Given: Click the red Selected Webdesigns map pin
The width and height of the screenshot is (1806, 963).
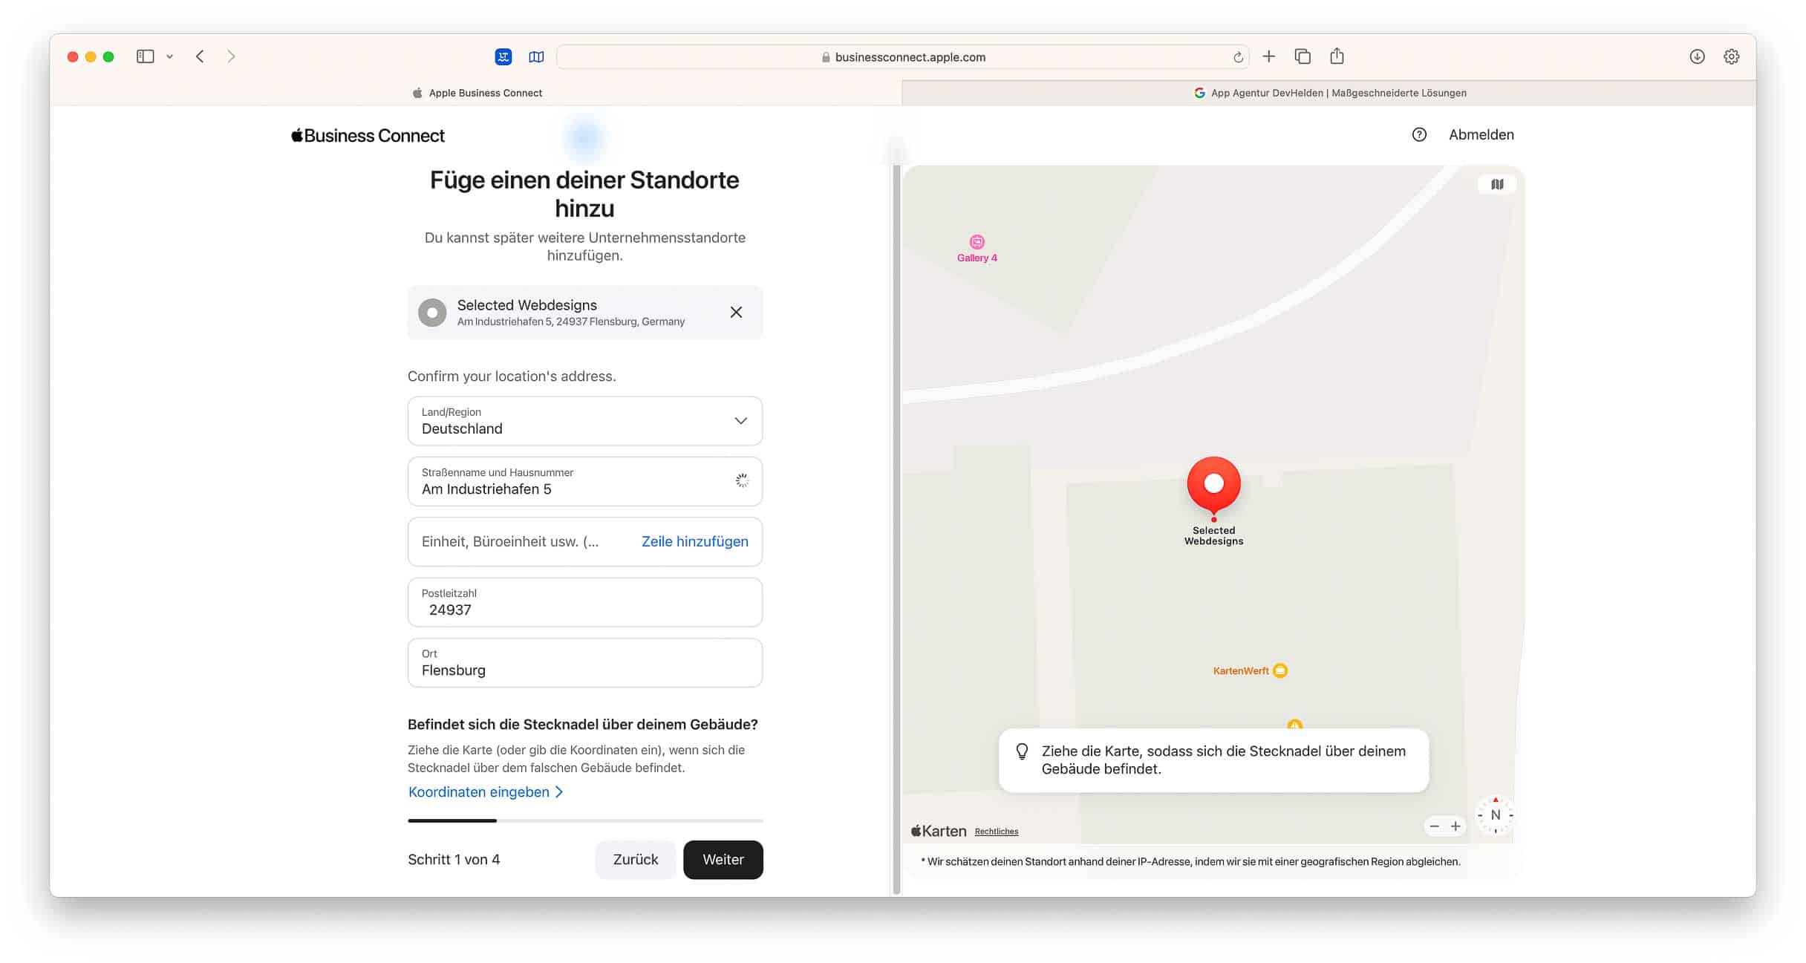Looking at the screenshot, I should click(1213, 486).
